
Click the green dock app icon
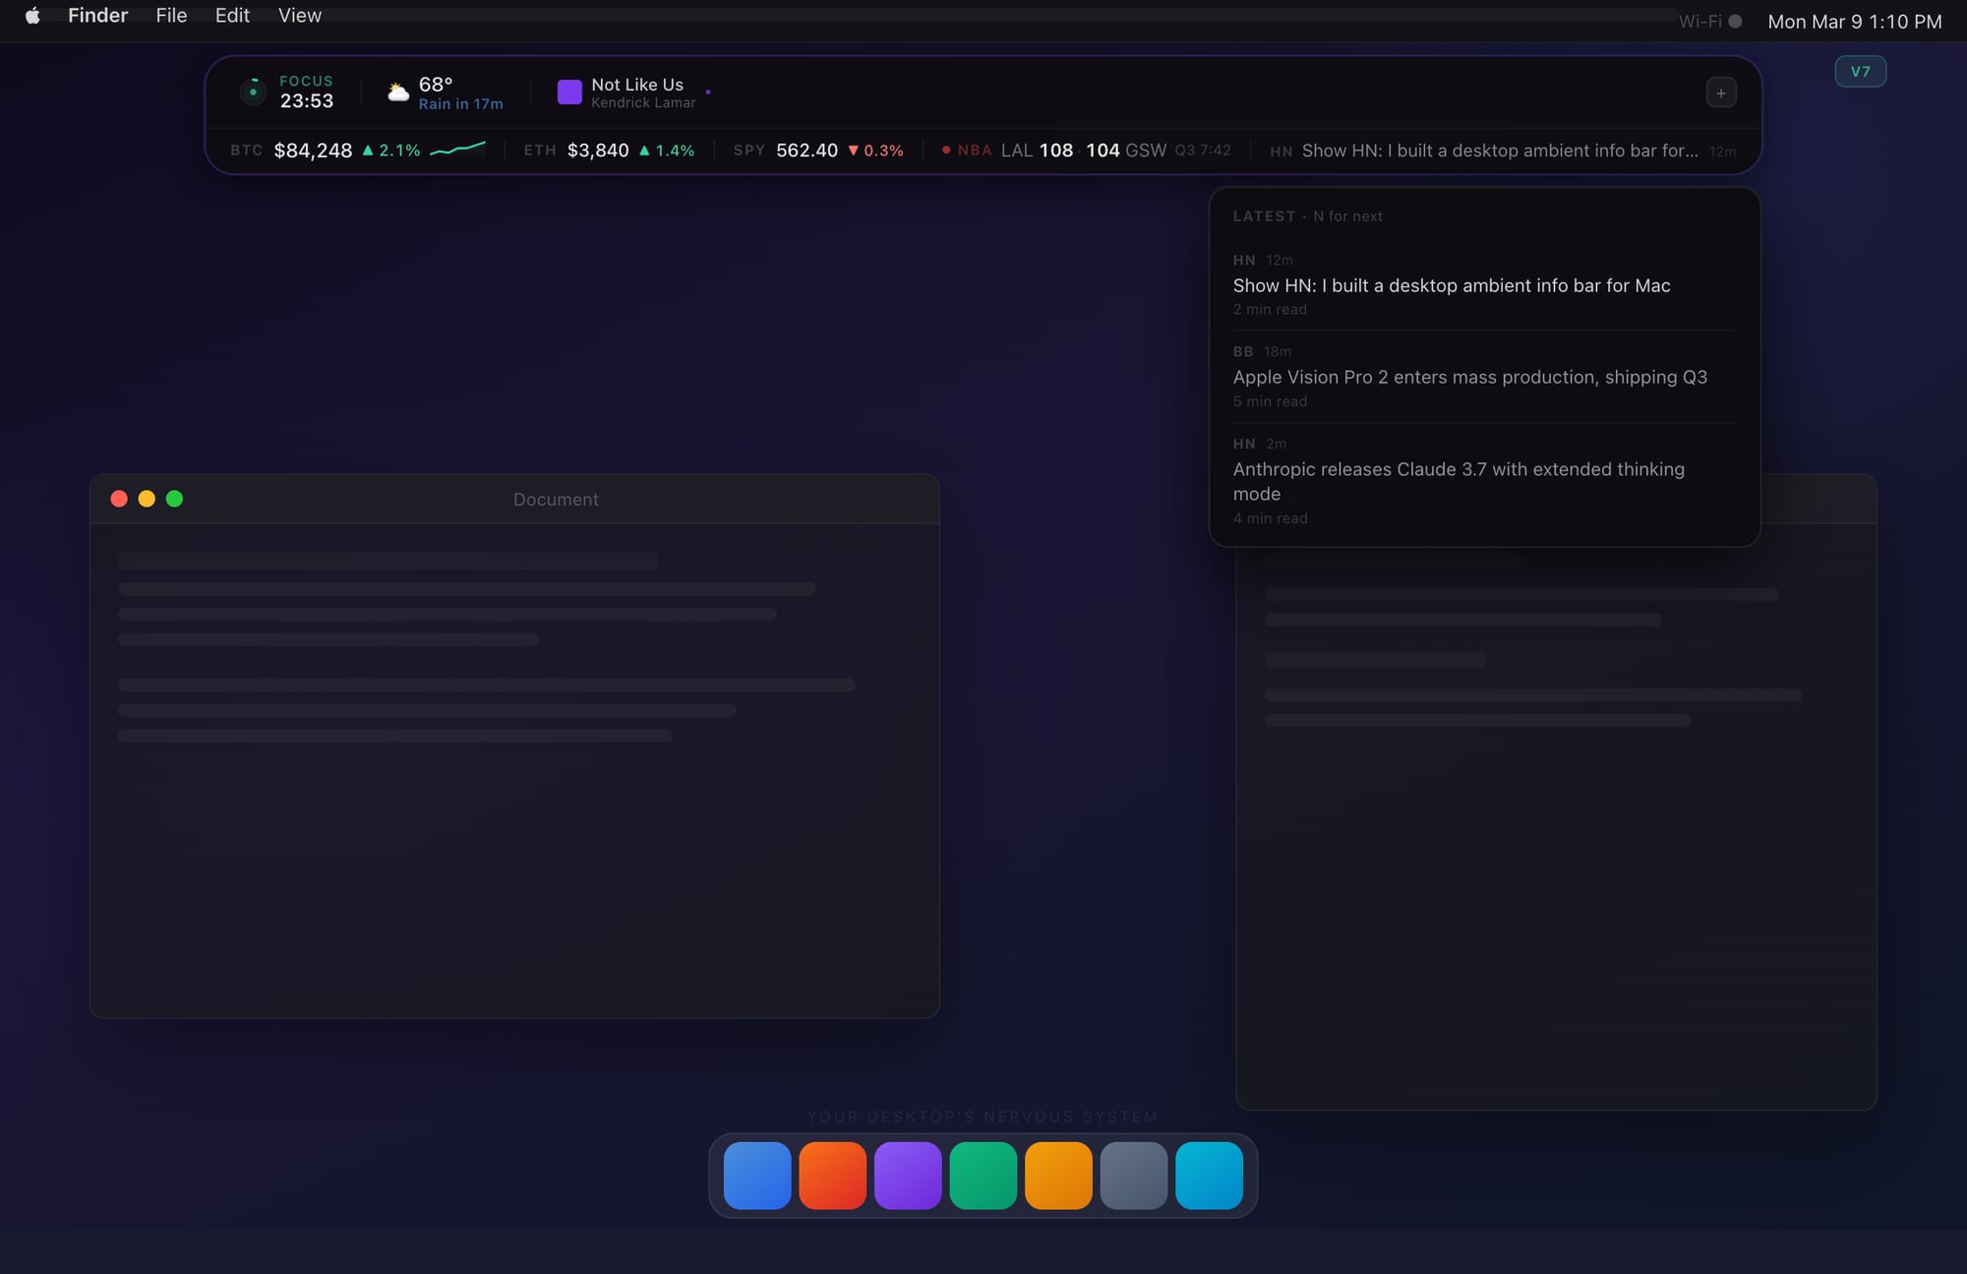coord(983,1175)
